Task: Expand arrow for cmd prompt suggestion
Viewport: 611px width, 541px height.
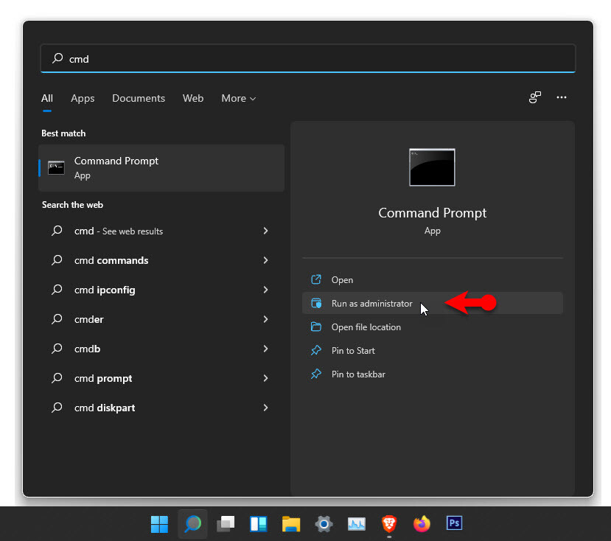Action: (265, 378)
